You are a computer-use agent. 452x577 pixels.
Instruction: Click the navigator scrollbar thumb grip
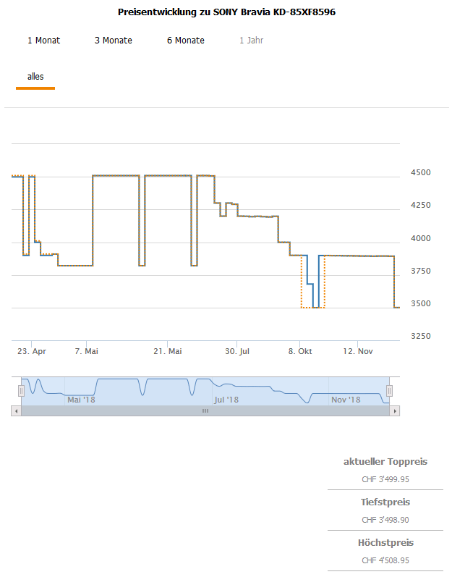tap(205, 410)
